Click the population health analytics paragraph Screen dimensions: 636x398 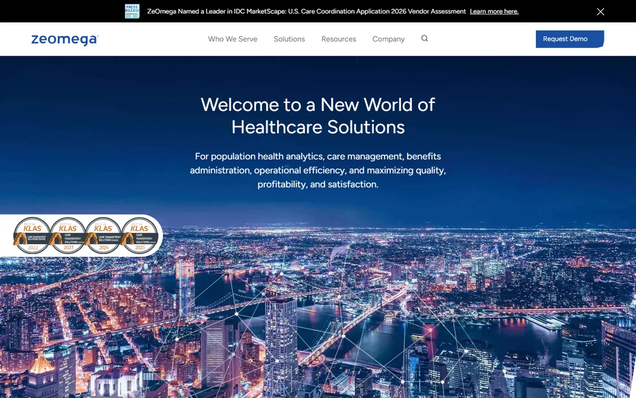(x=318, y=170)
